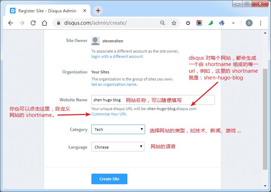Open the Language dropdown showing Chinese

tap(118, 147)
